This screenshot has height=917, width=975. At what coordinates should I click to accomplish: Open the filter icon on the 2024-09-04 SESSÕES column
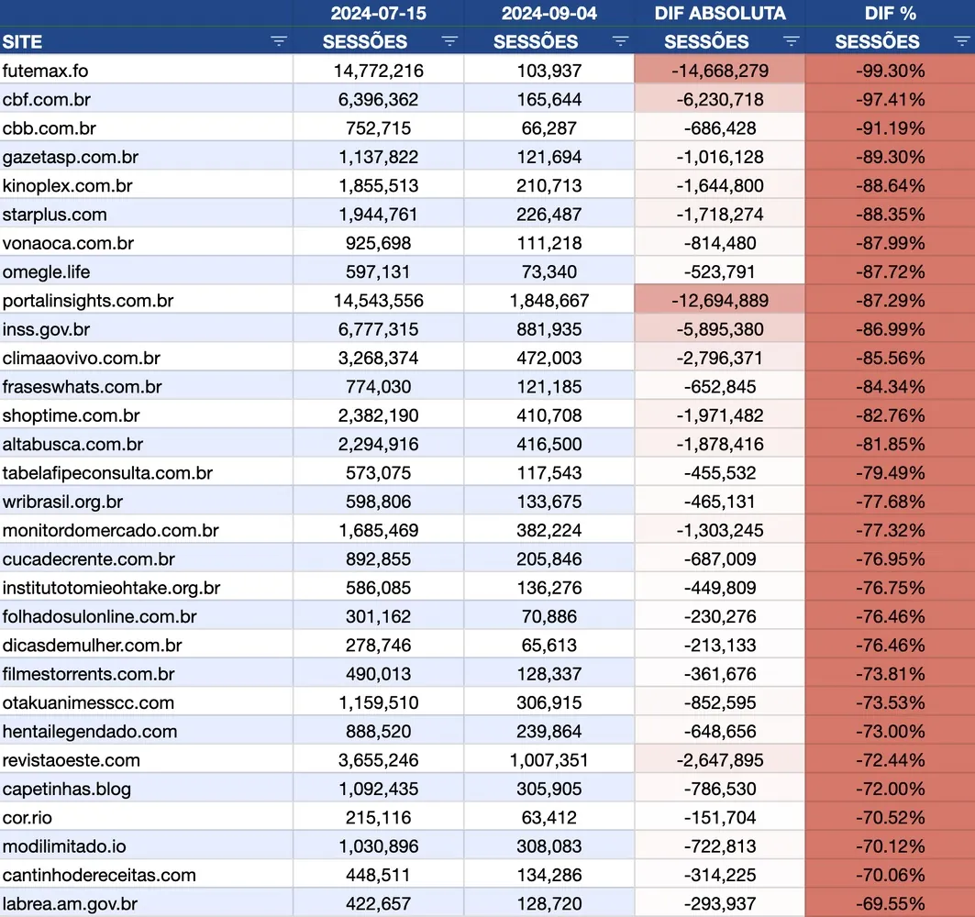pos(620,41)
